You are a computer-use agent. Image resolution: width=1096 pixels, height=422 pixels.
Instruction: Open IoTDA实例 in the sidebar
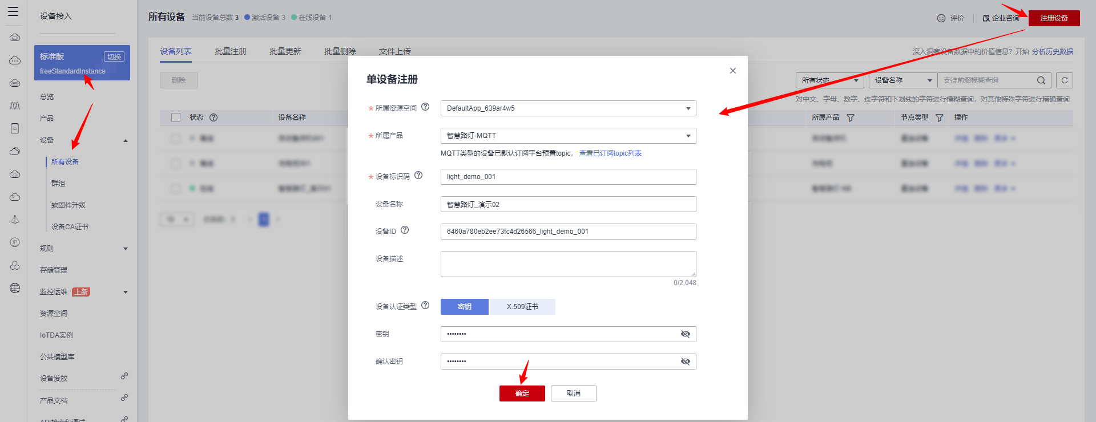(57, 335)
